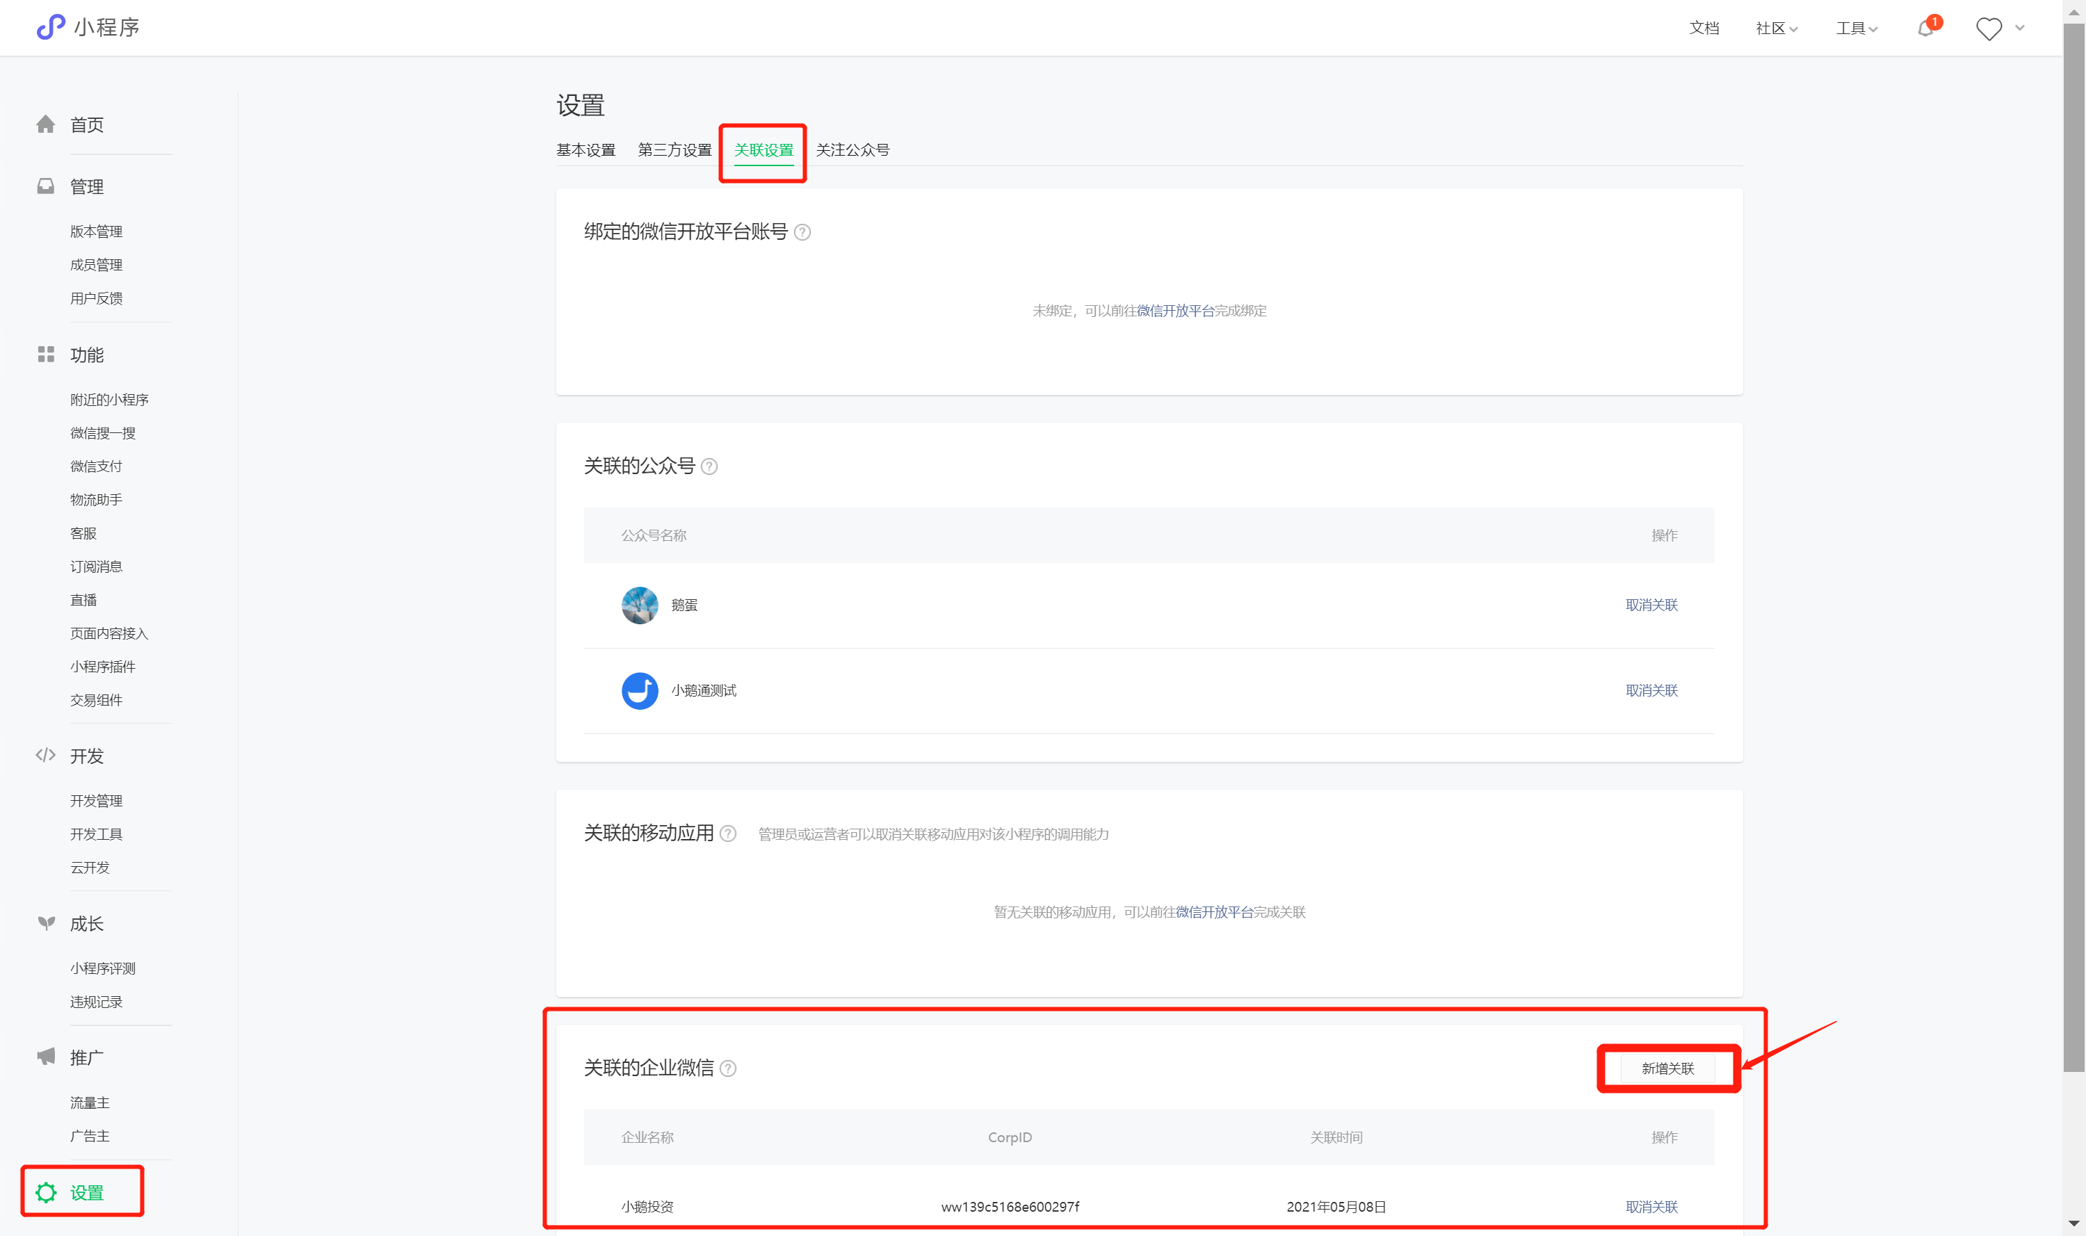2086x1236 pixels.
Task: Click help icon beside 关联的企业微信
Action: click(x=728, y=1068)
